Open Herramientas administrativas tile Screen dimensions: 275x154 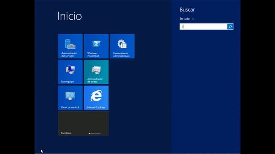[x=122, y=46]
